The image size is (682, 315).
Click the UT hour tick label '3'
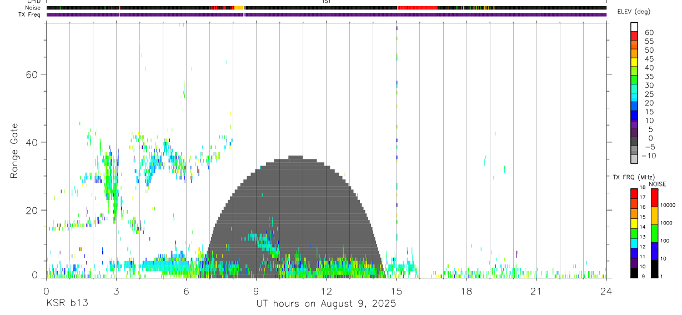116,291
